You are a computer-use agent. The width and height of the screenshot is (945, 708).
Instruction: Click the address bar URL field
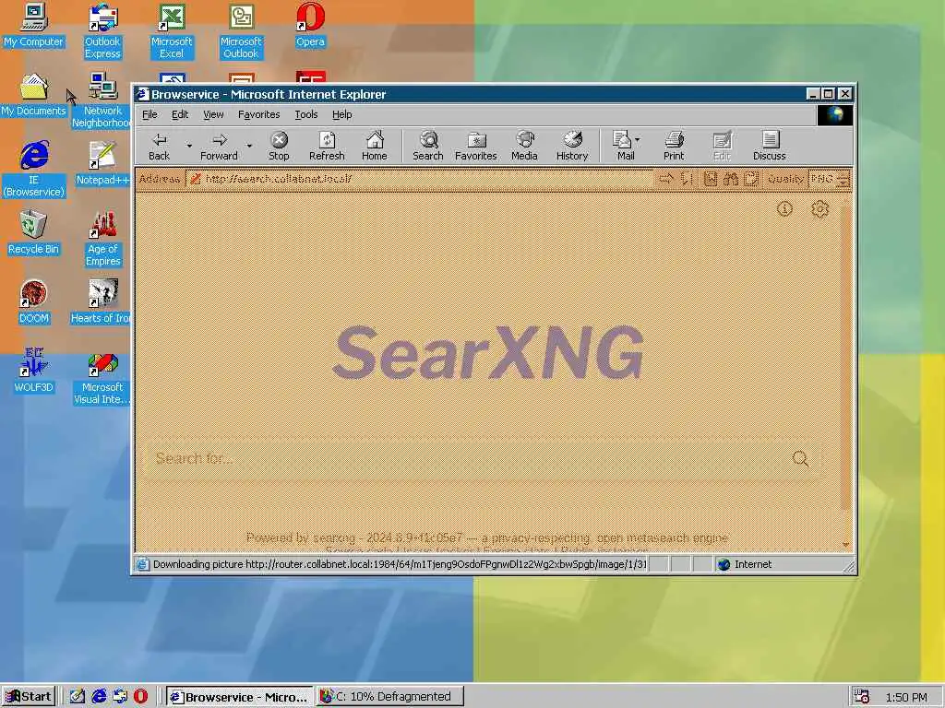422,179
